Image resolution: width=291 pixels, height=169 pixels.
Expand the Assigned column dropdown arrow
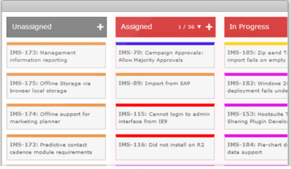pyautogui.click(x=199, y=27)
